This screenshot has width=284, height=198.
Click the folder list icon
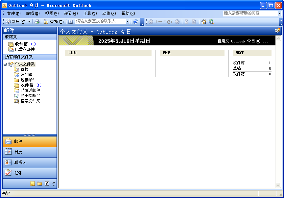tap(40, 184)
